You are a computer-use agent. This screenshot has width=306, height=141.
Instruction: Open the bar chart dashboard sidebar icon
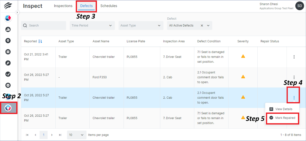tap(8, 30)
